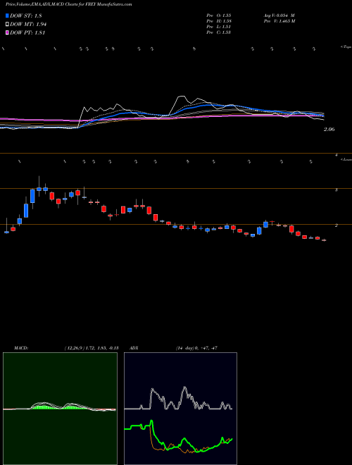Click the 'Pre O: 1.55' open value
This screenshot has width=352, height=465.
(219, 15)
